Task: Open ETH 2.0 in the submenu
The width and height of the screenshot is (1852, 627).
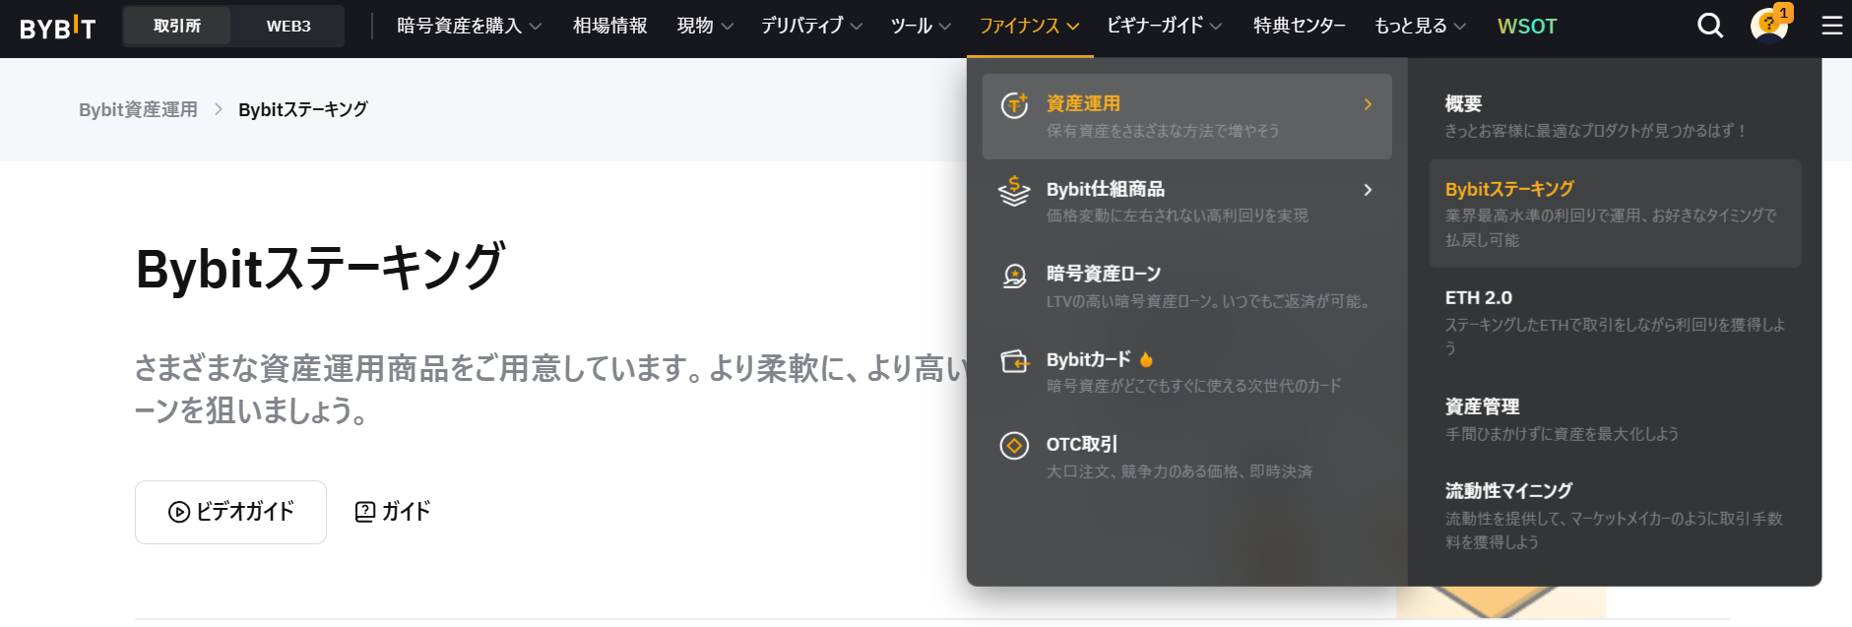Action: (1615, 322)
